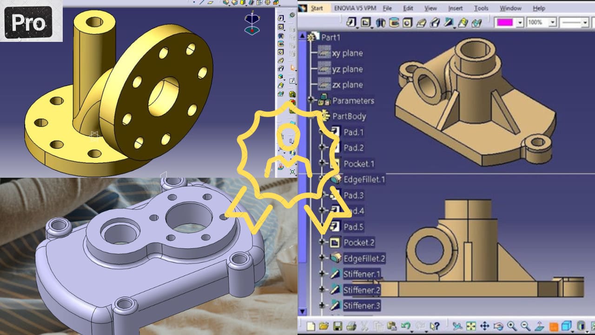Viewport: 595px width, 335px height.
Task: Open the Isometric View cube icon
Action: point(567,326)
